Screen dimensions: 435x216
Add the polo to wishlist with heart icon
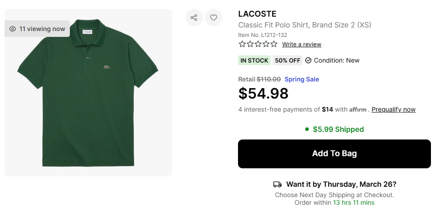tap(214, 18)
